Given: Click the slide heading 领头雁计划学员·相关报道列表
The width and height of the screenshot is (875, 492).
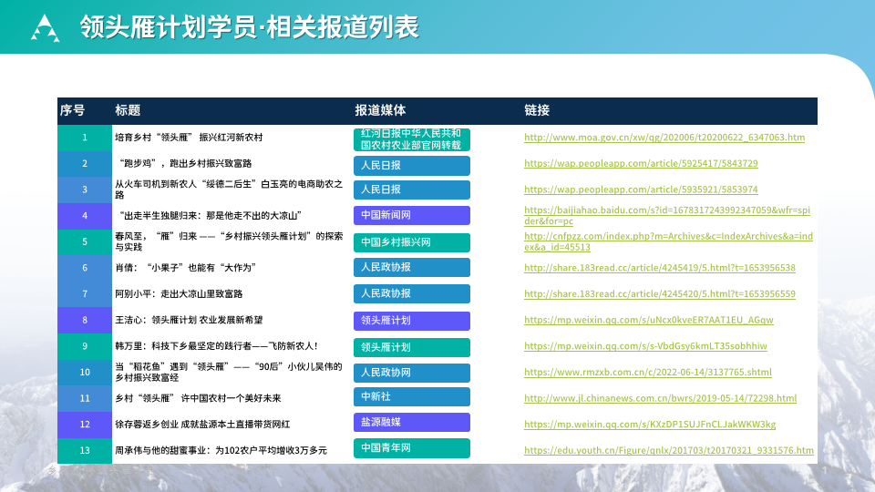Looking at the screenshot, I should tap(250, 26).
